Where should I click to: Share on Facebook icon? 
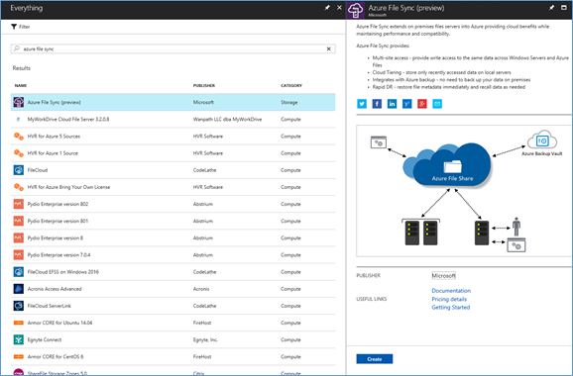pos(377,104)
